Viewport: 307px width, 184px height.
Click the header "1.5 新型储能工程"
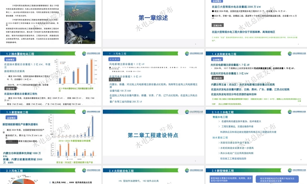tap(17, 112)
